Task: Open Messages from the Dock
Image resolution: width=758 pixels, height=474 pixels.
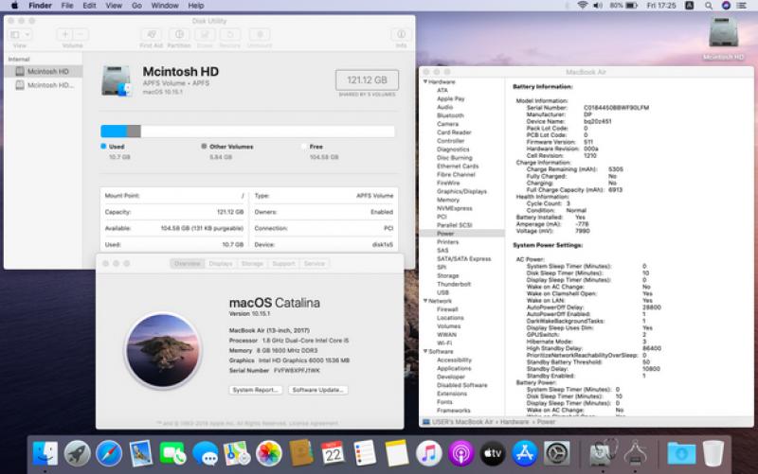Action: point(205,453)
